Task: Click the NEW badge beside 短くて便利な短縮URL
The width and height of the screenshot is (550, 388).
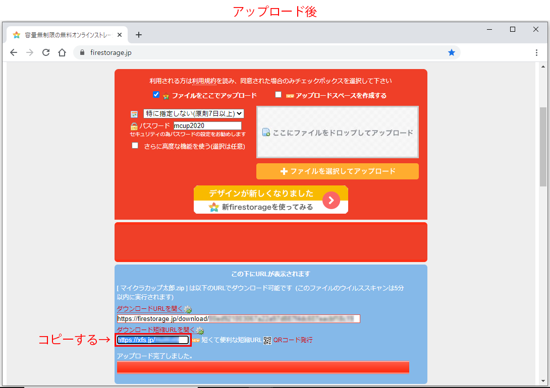Action: (x=196, y=340)
